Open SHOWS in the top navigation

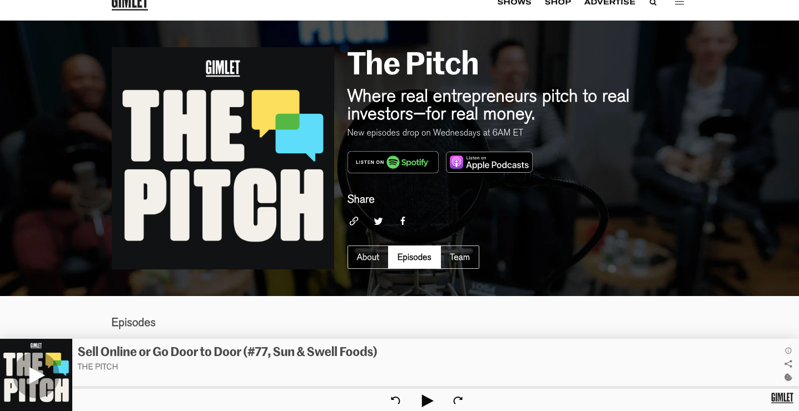coord(514,3)
